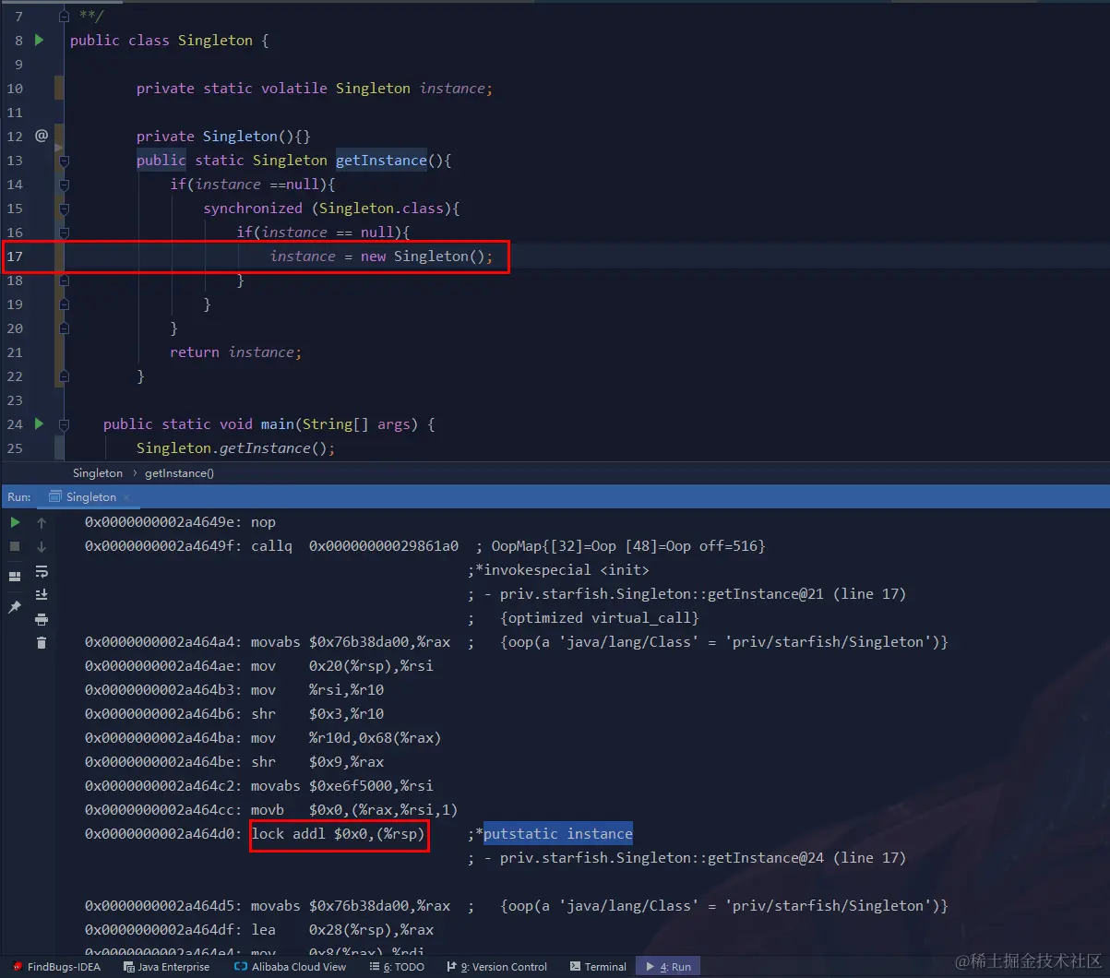
Task: Run Singleton class from line 8 gutter arrow
Action: [x=39, y=40]
